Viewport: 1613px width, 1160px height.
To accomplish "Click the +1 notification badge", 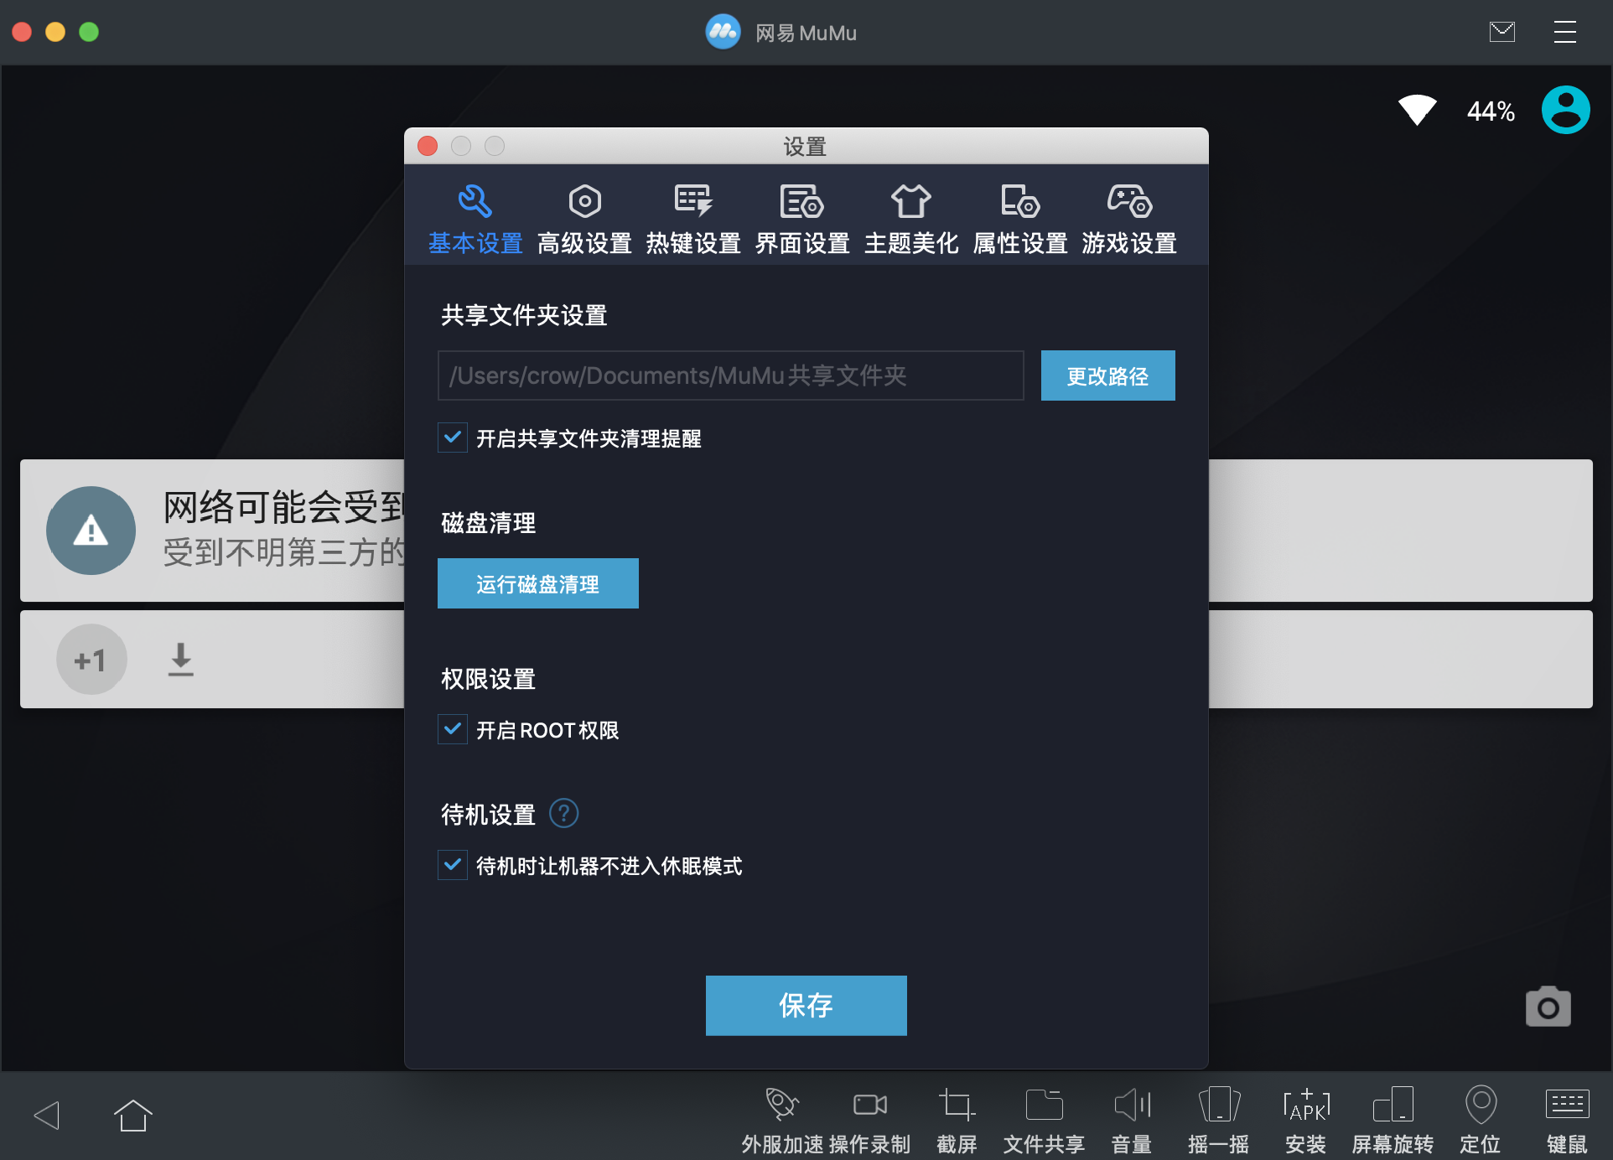I will click(x=91, y=660).
